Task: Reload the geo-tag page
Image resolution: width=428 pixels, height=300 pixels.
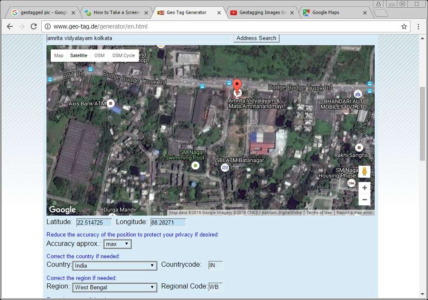Action: (x=34, y=26)
